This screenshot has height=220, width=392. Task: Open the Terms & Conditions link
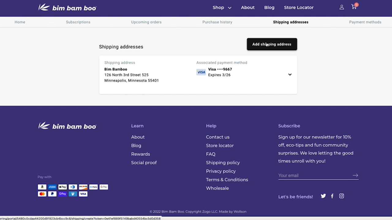(227, 180)
